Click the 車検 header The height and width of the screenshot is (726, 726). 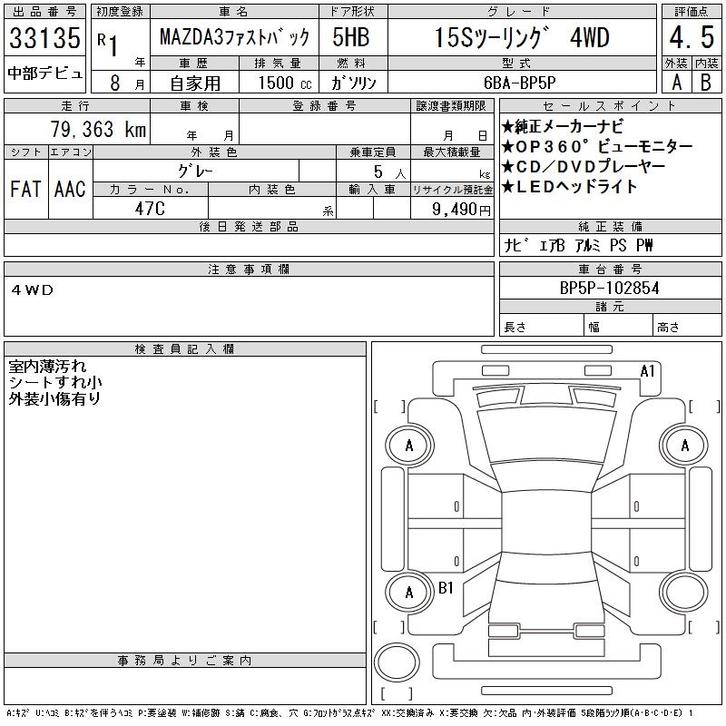point(194,106)
